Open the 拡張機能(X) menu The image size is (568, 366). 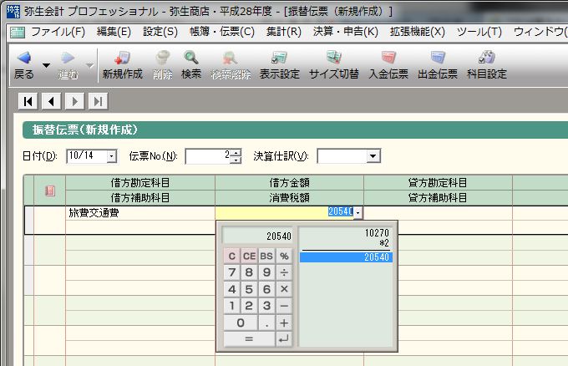[x=417, y=32]
